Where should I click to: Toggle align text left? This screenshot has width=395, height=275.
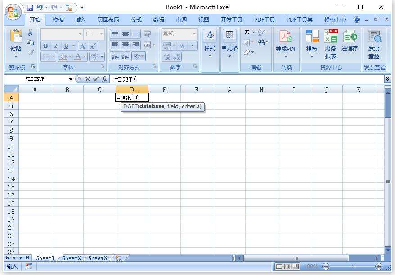click(115, 45)
